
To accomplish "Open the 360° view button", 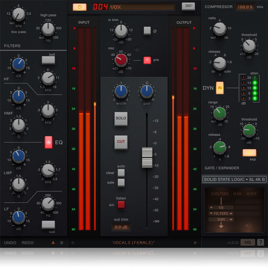I will [x=188, y=6].
